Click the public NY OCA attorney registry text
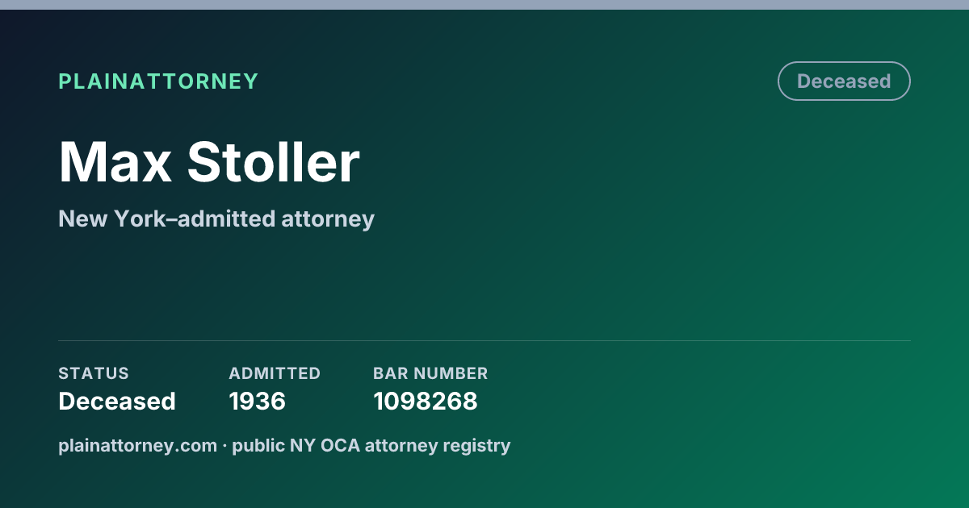The width and height of the screenshot is (969, 508). pyautogui.click(x=371, y=446)
